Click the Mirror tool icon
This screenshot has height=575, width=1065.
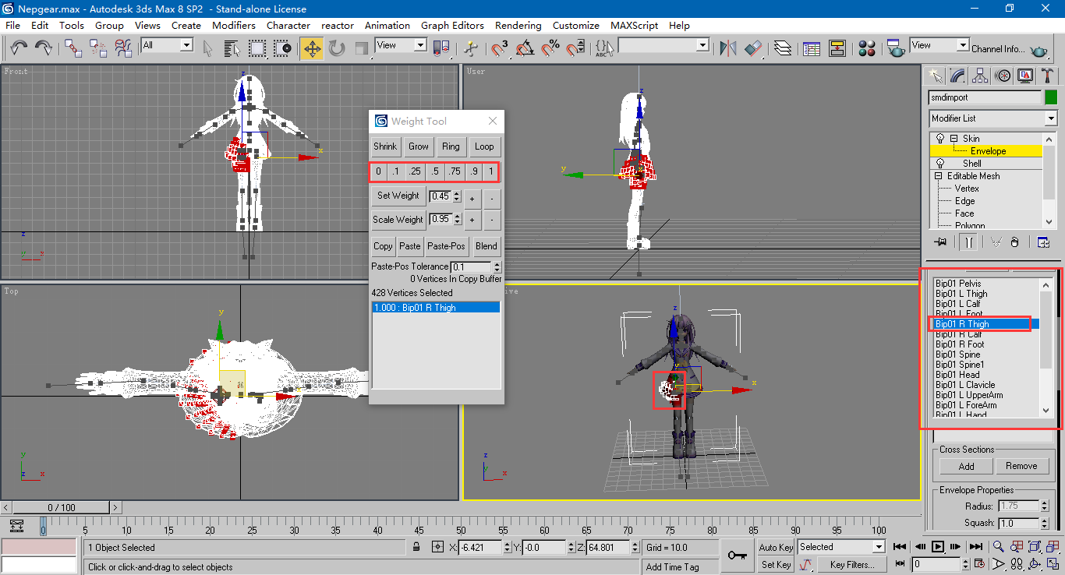(x=727, y=49)
